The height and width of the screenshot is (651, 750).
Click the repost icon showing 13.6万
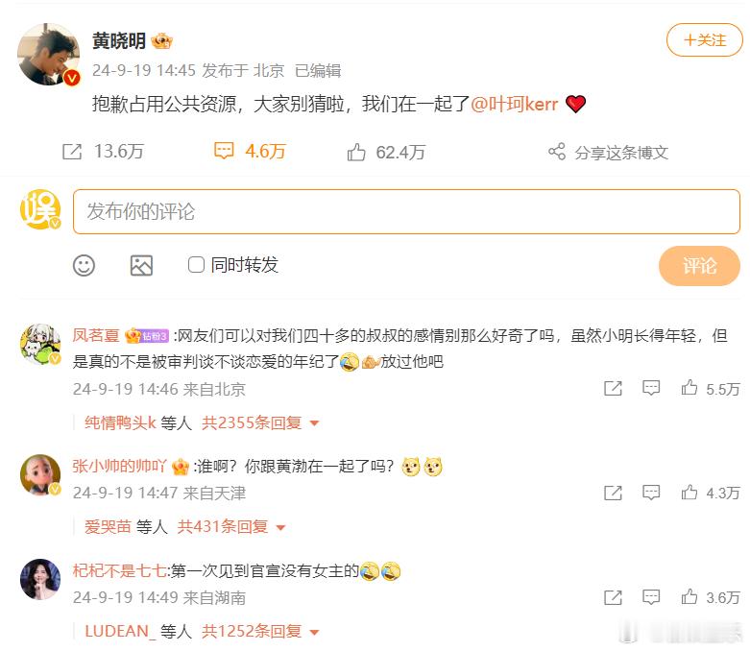point(72,152)
